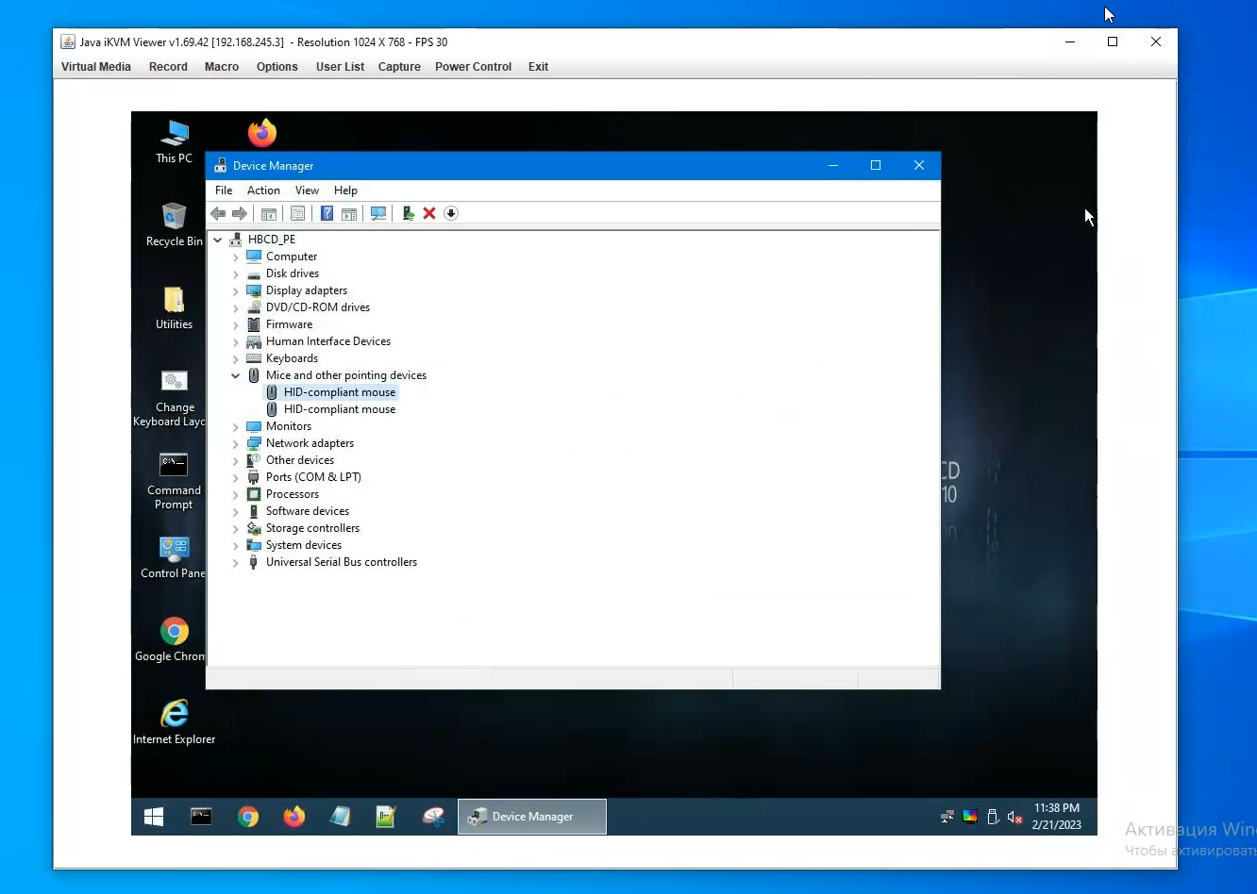Open the Action menu in Device Manager
Screen dimensions: 1257x894
pos(263,190)
